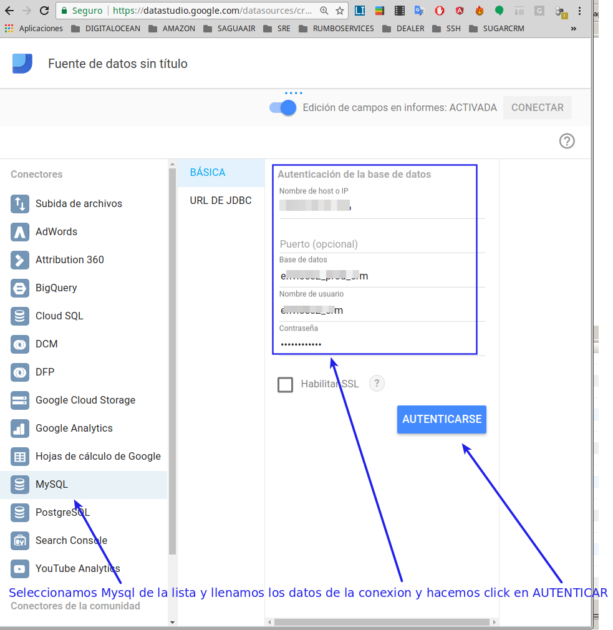Click the Data Studio logo icon
This screenshot has width=613, height=630.
(x=22, y=64)
